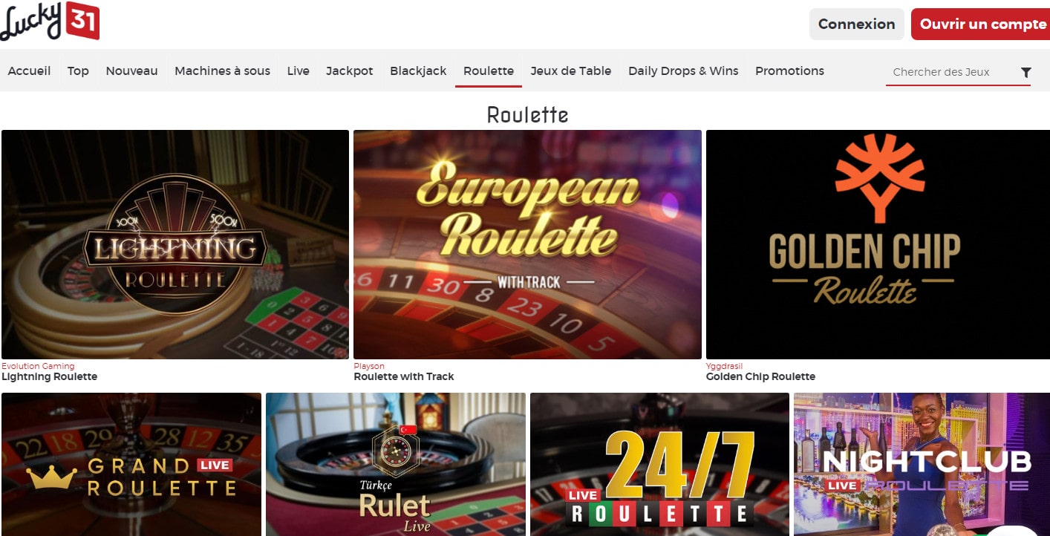This screenshot has width=1050, height=536.
Task: Click the Lucky 31 logo
Action: [50, 21]
